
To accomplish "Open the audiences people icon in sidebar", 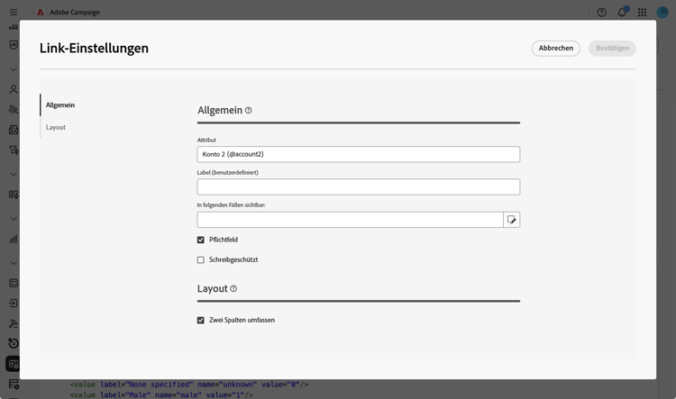I will (14, 110).
